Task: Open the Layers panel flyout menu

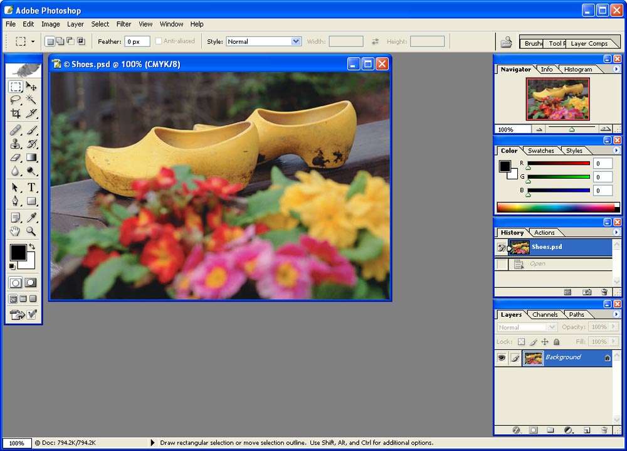Action: tap(616, 314)
